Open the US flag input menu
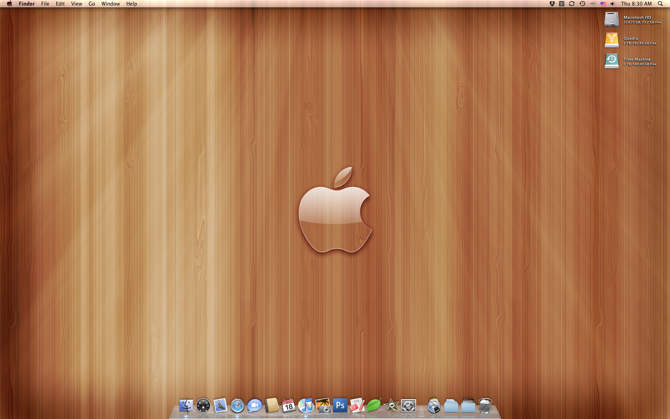The height and width of the screenshot is (419, 670). click(603, 4)
